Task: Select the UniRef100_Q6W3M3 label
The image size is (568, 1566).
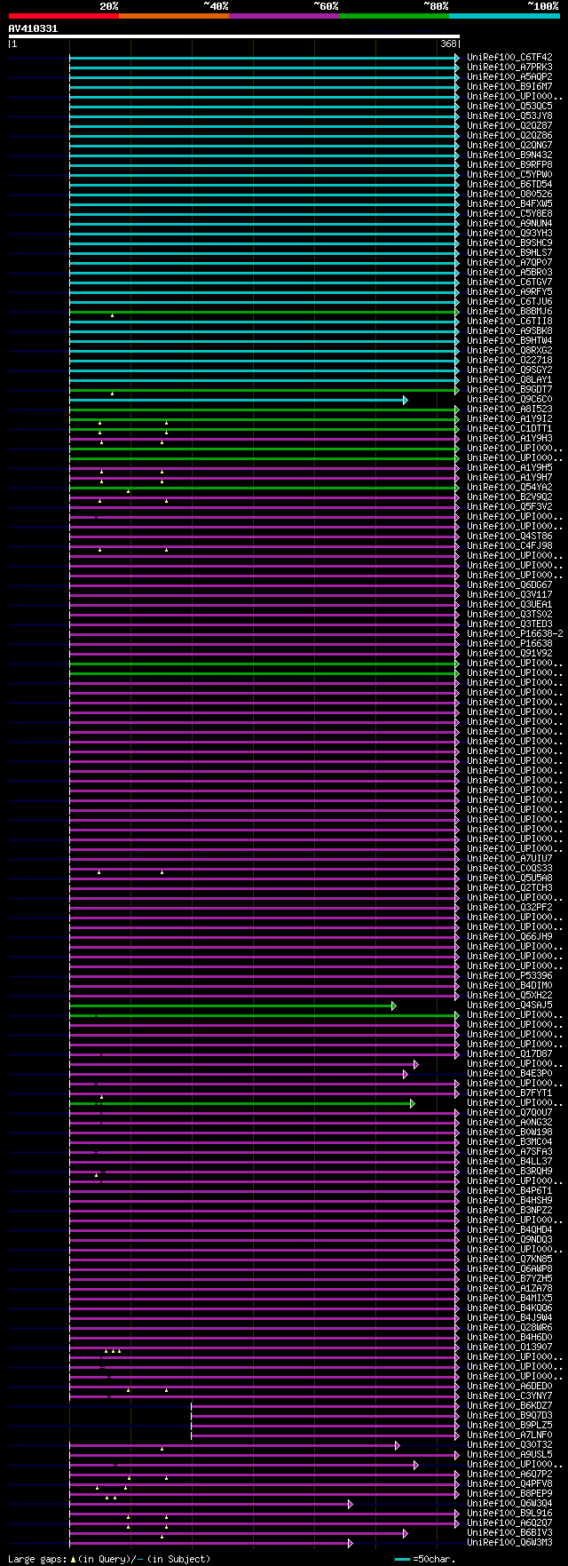Action: tap(509, 1543)
